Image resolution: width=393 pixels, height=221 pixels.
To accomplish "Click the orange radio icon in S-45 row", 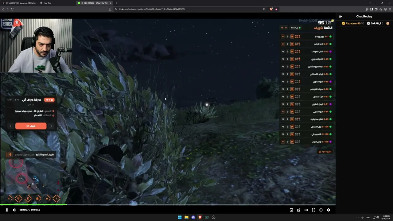I will tap(292, 59).
